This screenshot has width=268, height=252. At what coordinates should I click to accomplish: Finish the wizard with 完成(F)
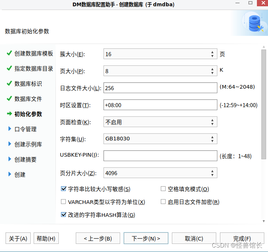(242, 238)
